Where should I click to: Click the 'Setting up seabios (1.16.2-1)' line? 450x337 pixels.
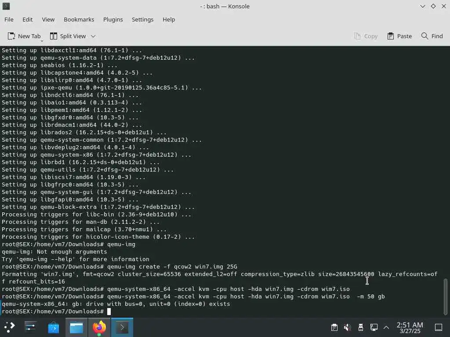coord(59,65)
